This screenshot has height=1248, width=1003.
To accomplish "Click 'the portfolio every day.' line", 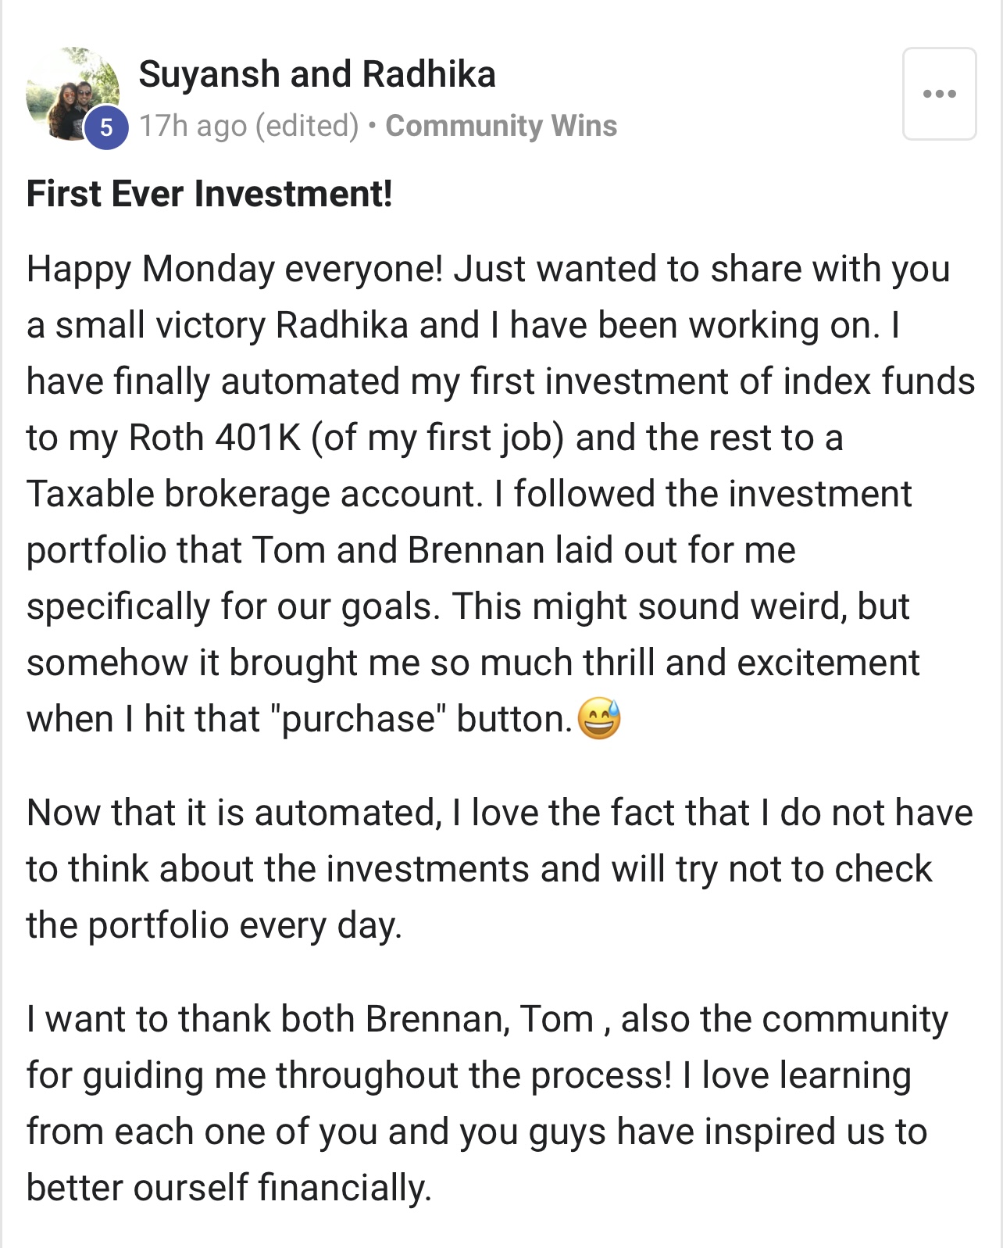I will click(x=214, y=926).
